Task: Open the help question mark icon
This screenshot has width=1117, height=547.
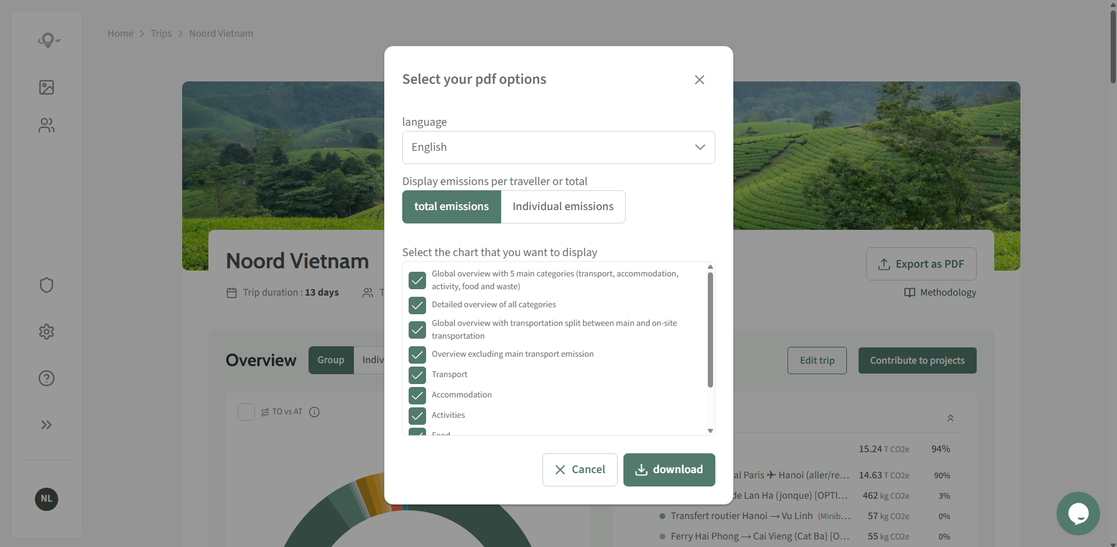Action: 47,378
